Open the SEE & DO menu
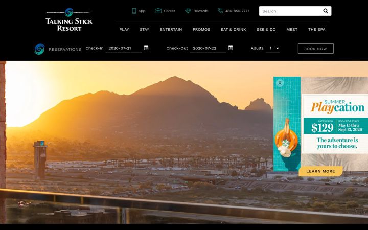This screenshot has height=230, width=368. (x=266, y=29)
